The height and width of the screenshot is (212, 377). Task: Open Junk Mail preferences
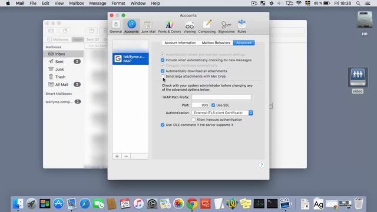click(148, 26)
